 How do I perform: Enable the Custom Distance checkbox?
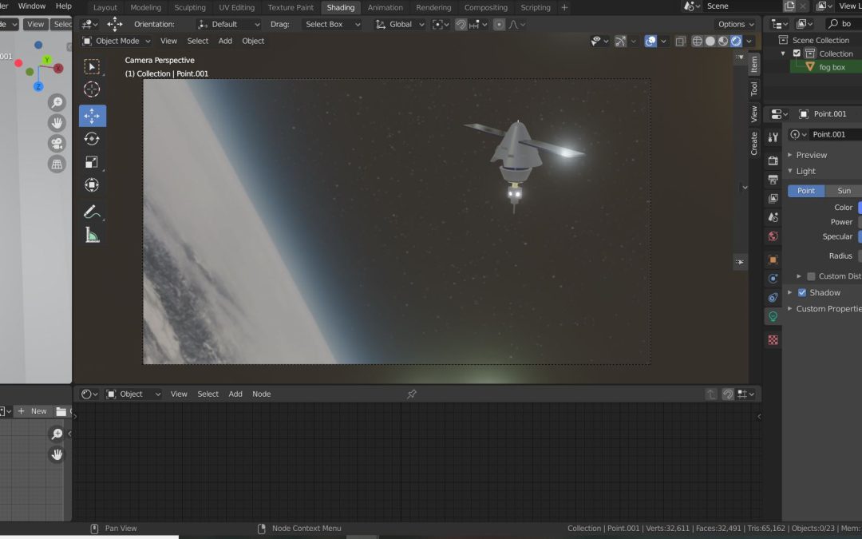click(811, 276)
